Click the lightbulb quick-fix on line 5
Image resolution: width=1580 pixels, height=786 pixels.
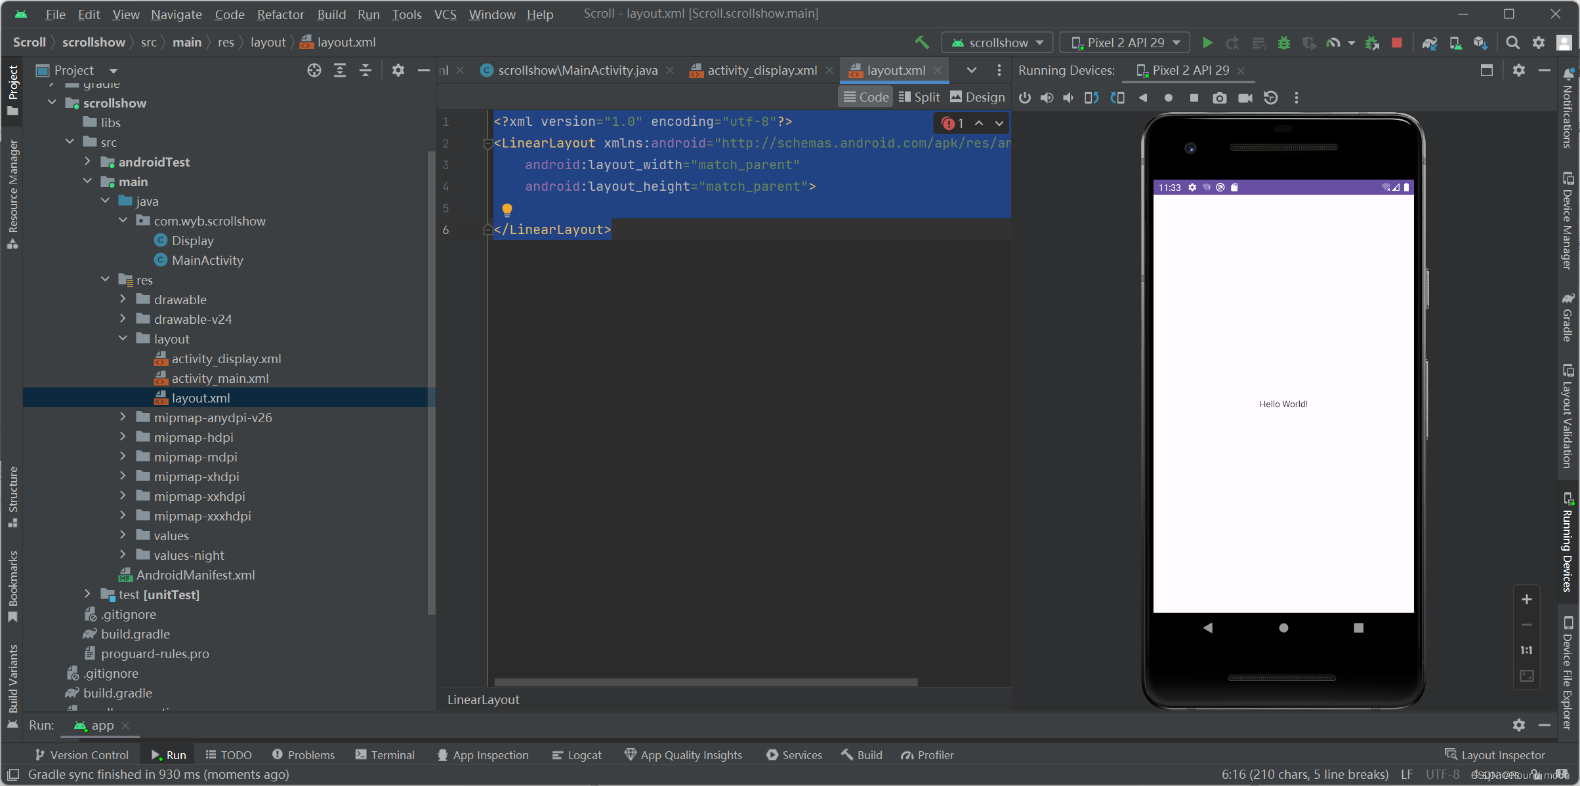coord(507,209)
